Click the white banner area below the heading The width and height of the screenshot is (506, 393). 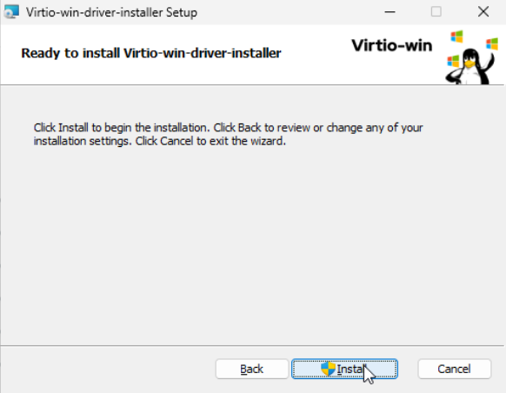tap(194, 72)
